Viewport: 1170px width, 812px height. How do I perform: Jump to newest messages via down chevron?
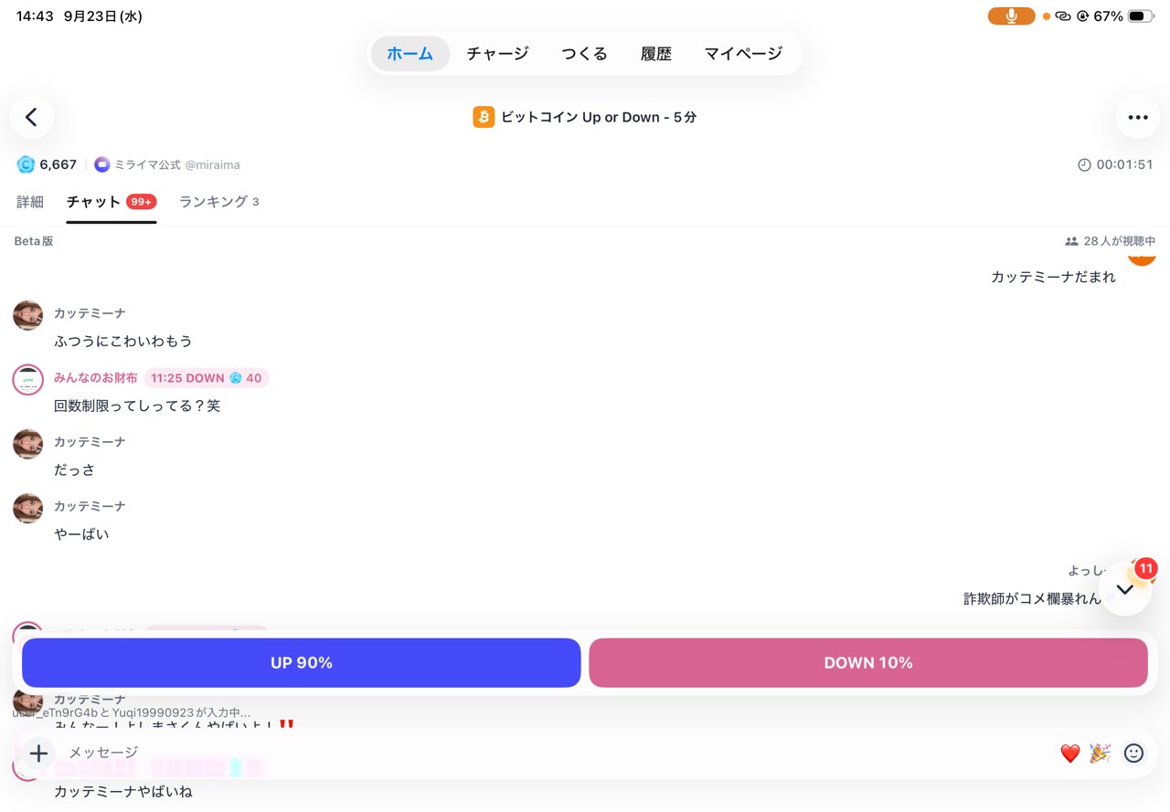pos(1125,589)
